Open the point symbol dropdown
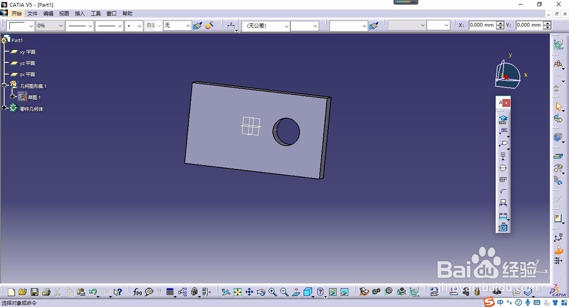Viewport: 569px width, 307px height. 139,26
